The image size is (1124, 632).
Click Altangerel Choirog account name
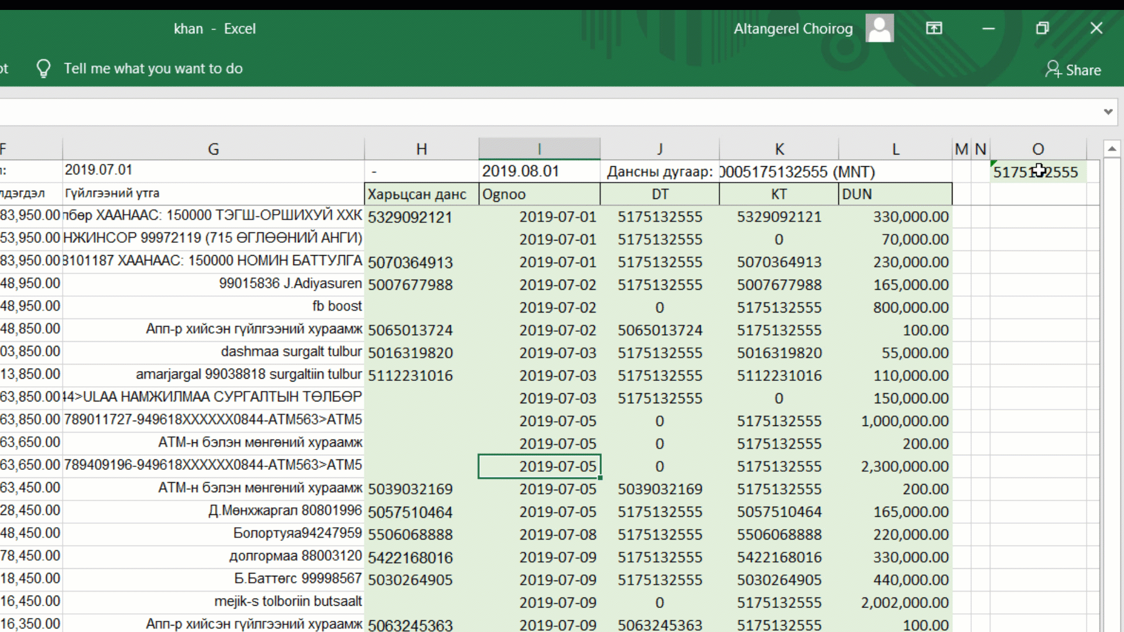click(793, 29)
